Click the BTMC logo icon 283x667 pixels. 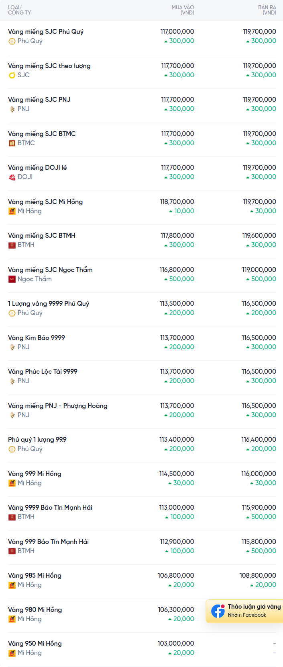point(12,143)
